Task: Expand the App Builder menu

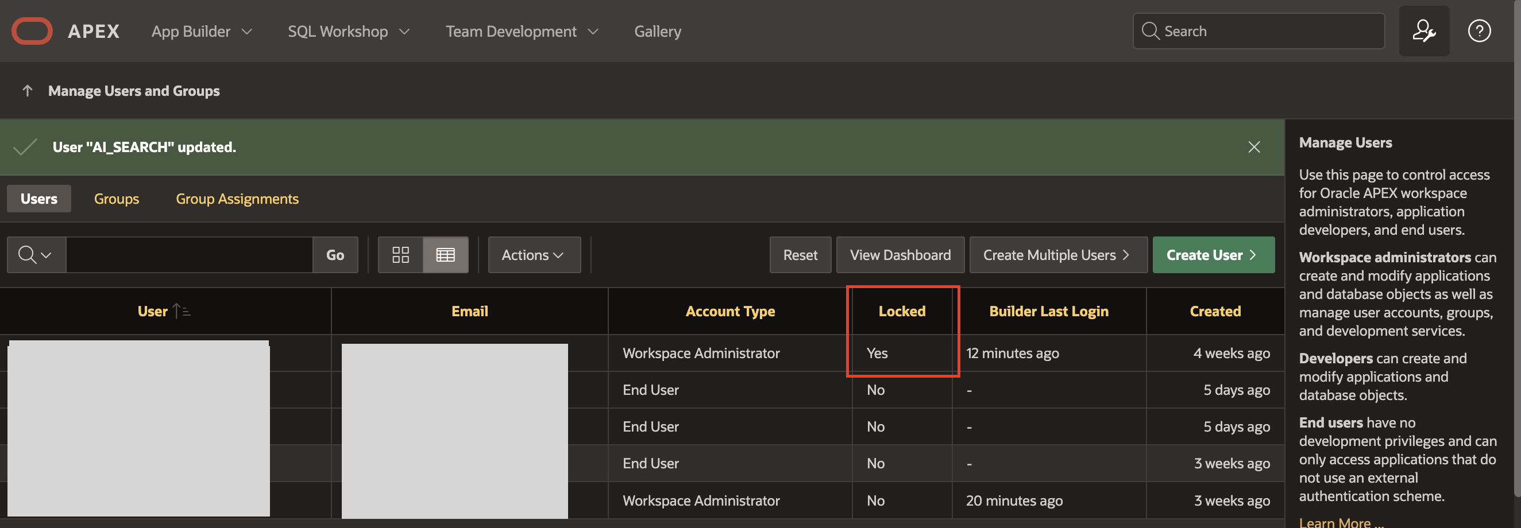Action: (202, 31)
